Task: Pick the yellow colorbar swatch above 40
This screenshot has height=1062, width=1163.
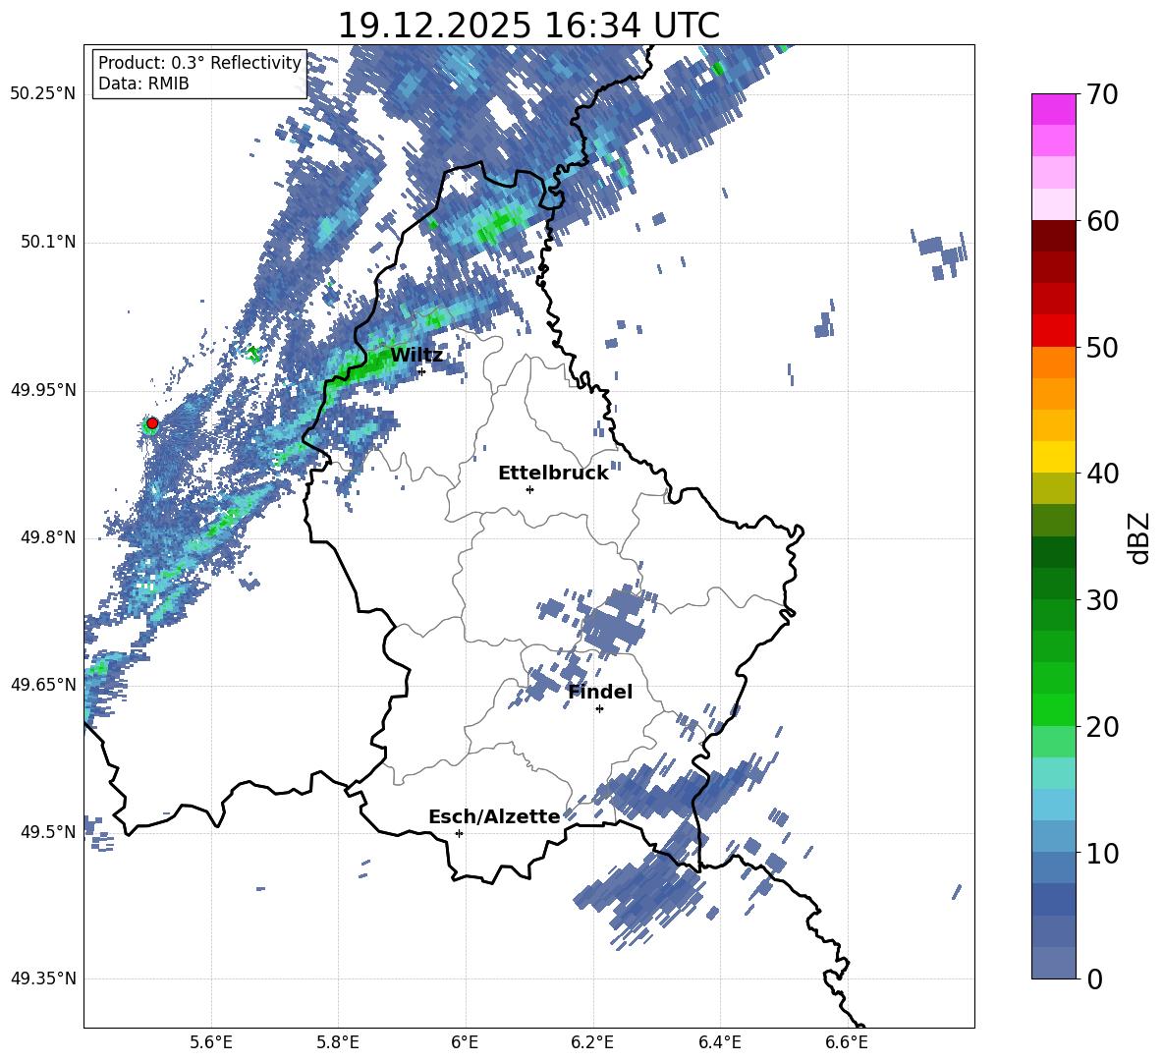Action: [x=1053, y=458]
